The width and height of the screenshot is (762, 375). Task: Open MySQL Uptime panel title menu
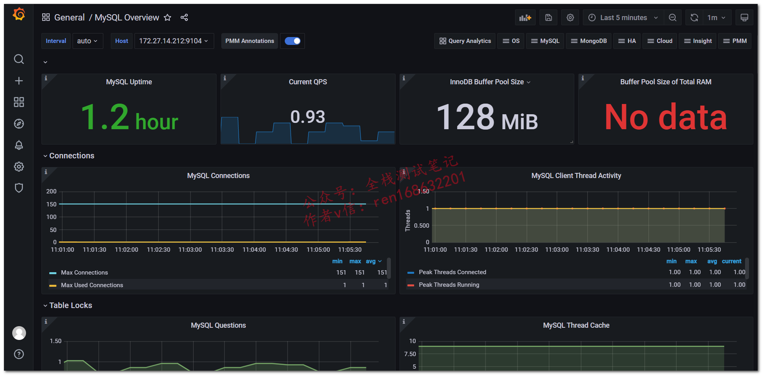point(129,82)
